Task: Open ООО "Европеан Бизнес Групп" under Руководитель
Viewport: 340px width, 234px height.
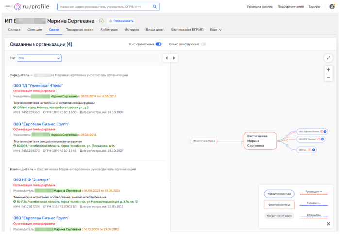Action: pyautogui.click(x=41, y=218)
